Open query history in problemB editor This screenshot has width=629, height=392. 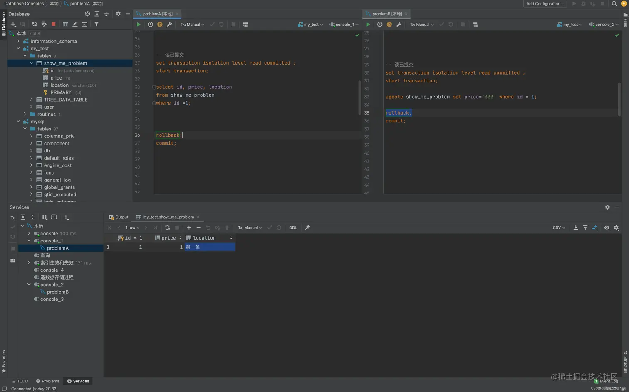click(x=380, y=25)
